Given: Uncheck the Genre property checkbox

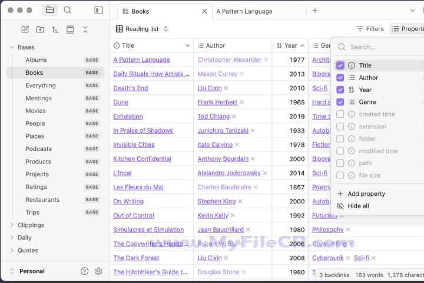Looking at the screenshot, I should (340, 102).
